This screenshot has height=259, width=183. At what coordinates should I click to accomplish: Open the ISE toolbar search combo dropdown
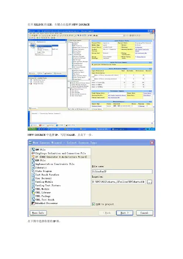click(124, 35)
